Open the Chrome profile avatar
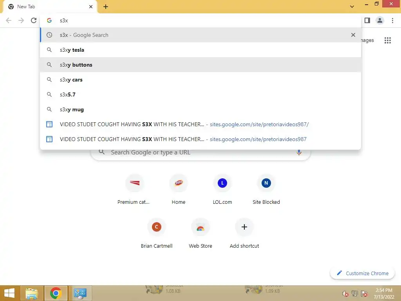Viewport: 401px width, 301px height. point(380,20)
